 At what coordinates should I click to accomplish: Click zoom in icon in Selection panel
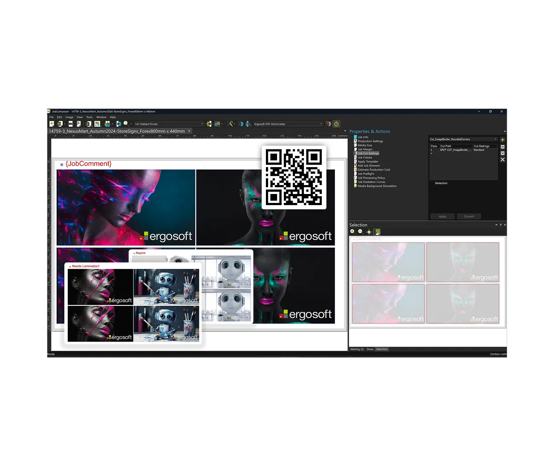point(352,231)
